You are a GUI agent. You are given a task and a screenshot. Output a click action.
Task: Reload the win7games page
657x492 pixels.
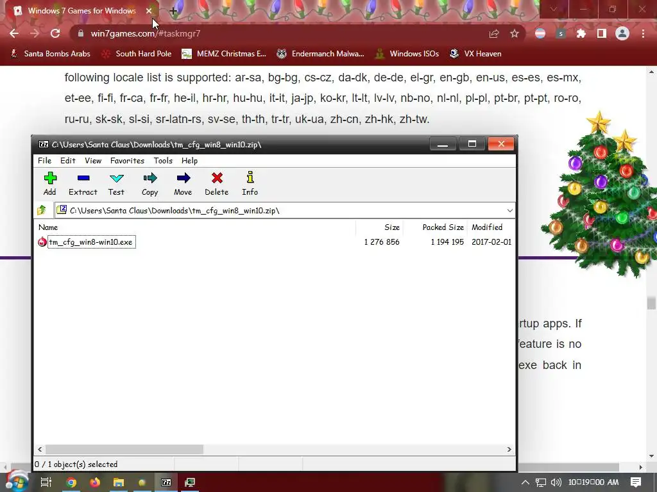pyautogui.click(x=55, y=33)
